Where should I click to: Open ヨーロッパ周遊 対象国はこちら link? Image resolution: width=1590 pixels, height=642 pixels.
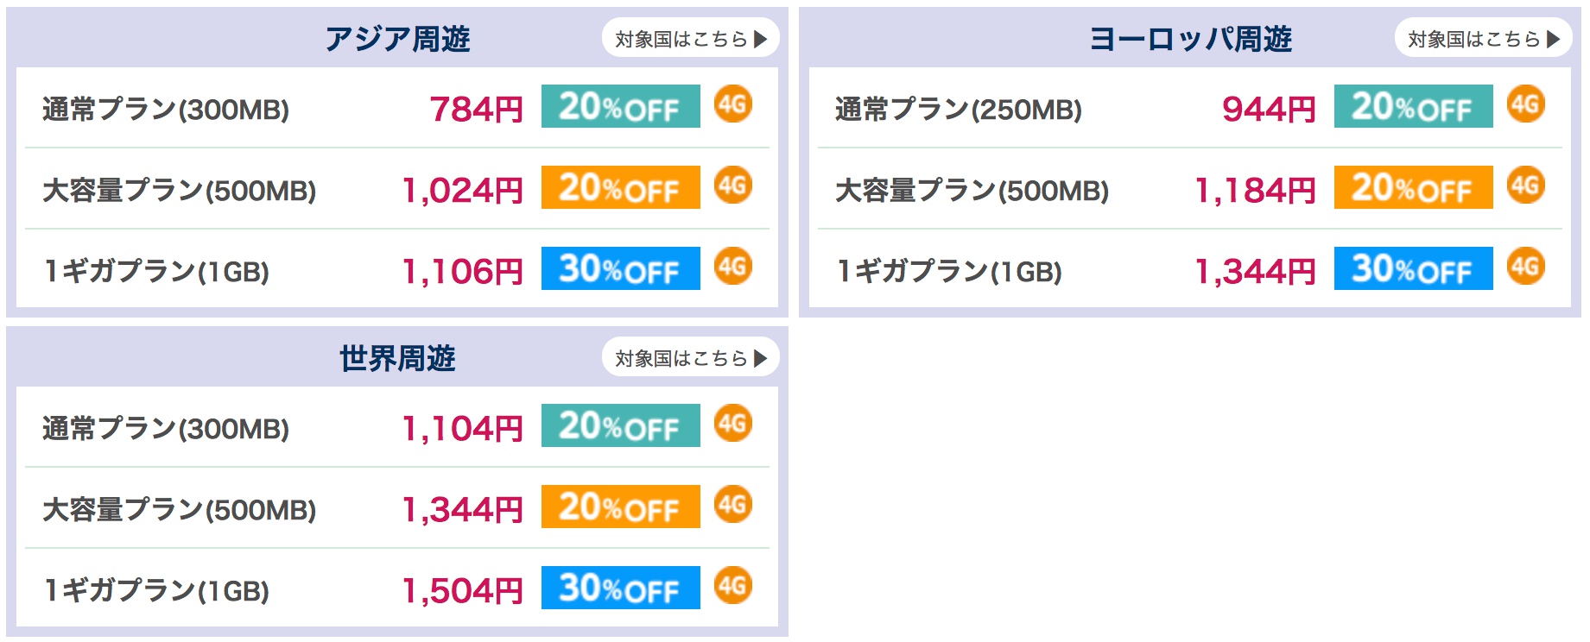click(1484, 38)
